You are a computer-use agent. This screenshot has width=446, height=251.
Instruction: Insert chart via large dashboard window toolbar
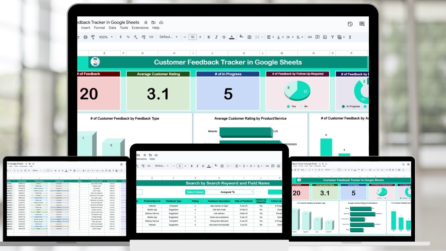click(325, 37)
